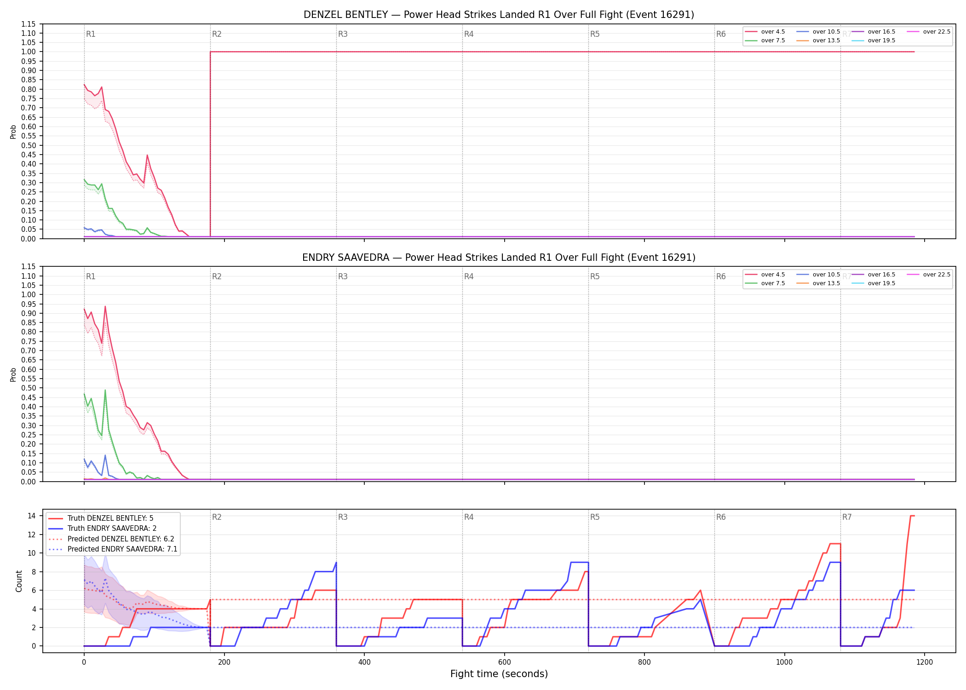
Task: Click the 400 tick label on time axis
Action: pyautogui.click(x=364, y=662)
